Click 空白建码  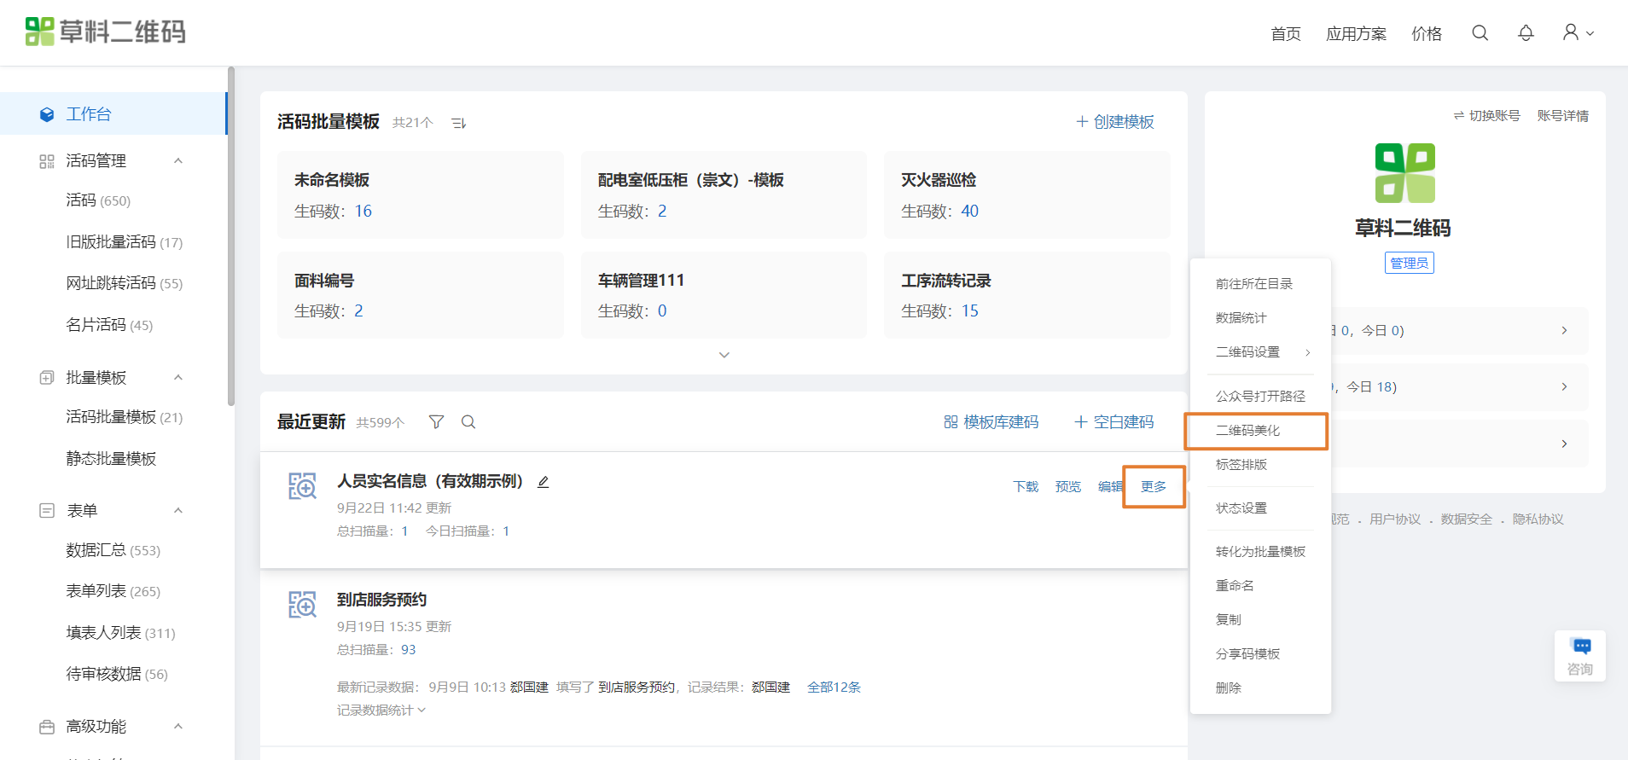[1113, 422]
